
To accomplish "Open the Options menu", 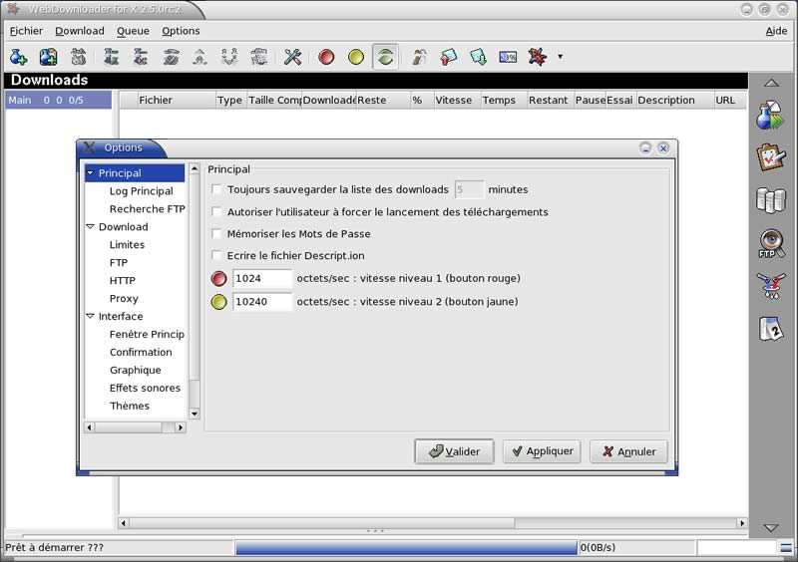I will pyautogui.click(x=181, y=31).
